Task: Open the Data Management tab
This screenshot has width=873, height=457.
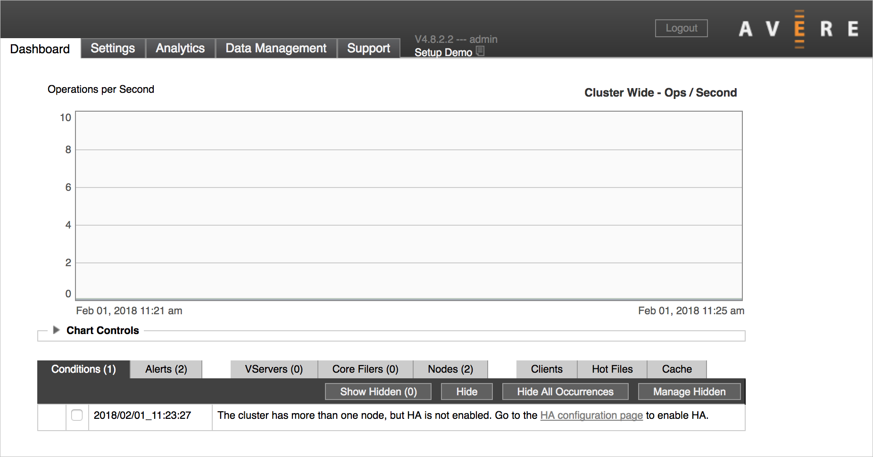Action: (276, 48)
